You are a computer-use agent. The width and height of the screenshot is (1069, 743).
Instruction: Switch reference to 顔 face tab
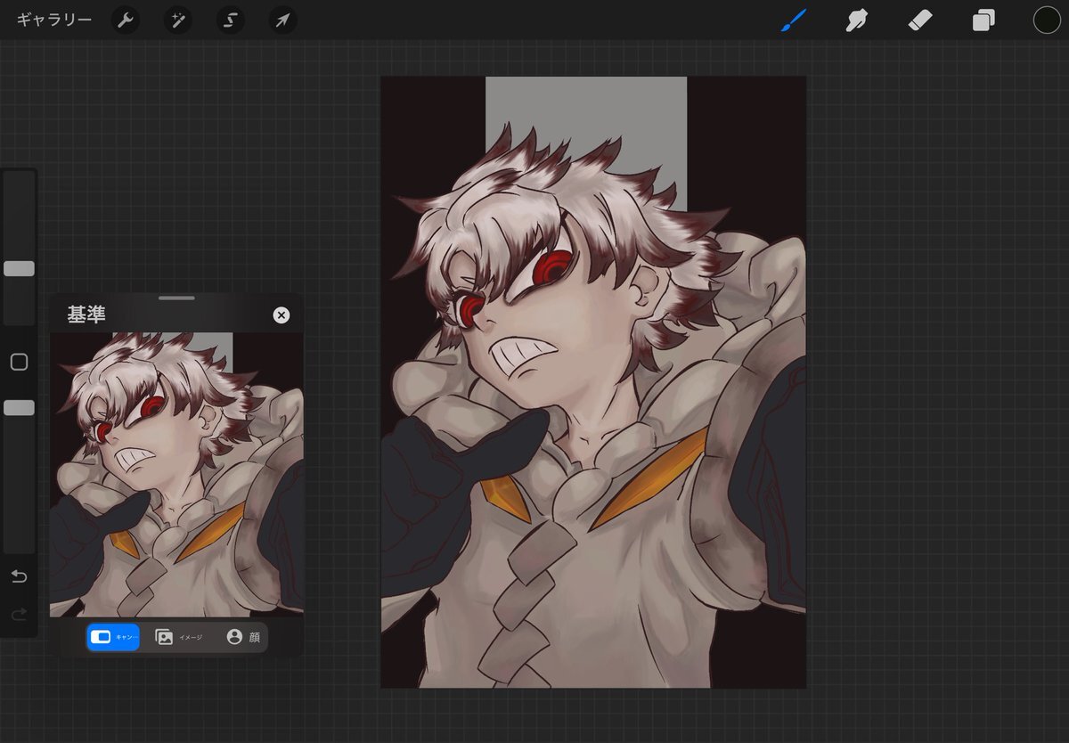(x=242, y=637)
